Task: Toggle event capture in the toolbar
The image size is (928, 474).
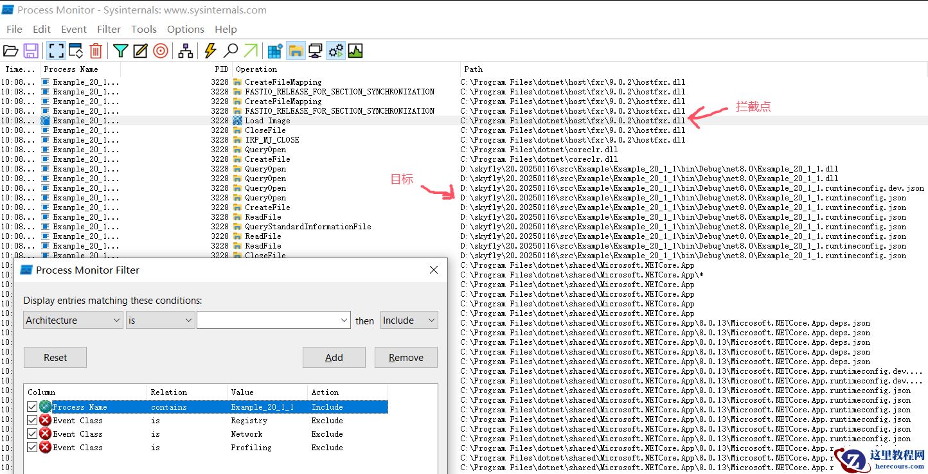Action: [x=56, y=51]
